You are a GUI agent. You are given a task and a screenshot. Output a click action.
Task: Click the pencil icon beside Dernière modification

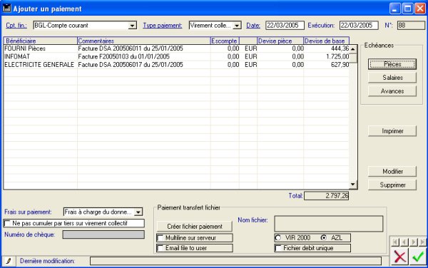(9, 261)
